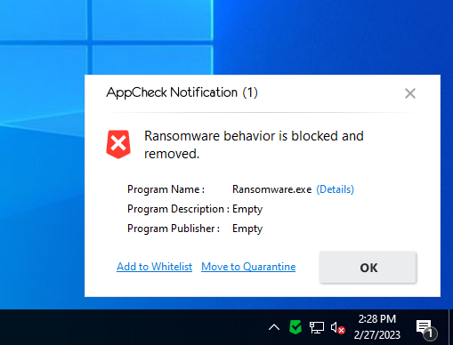The image size is (453, 345).
Task: Click the date 2/27/2023 in taskbar
Action: click(x=376, y=335)
